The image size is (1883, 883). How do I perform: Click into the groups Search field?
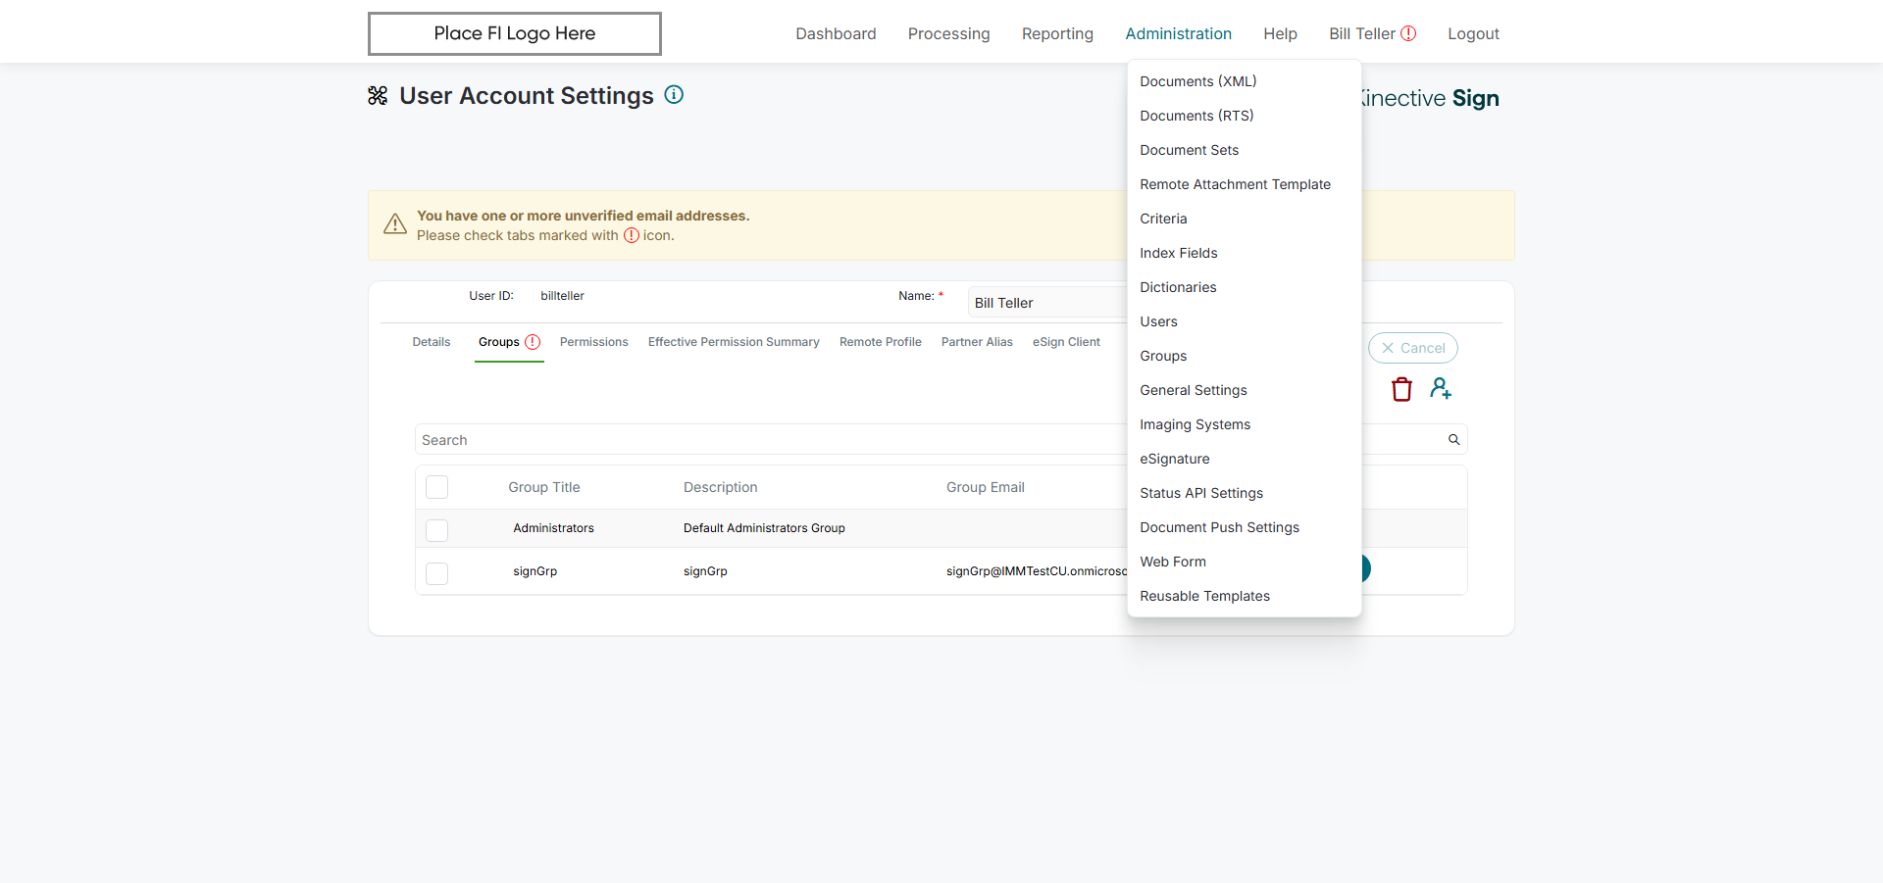click(x=765, y=440)
